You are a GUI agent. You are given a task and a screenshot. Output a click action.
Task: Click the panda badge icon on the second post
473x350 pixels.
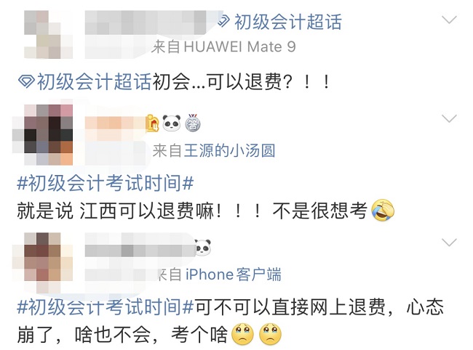(x=171, y=123)
